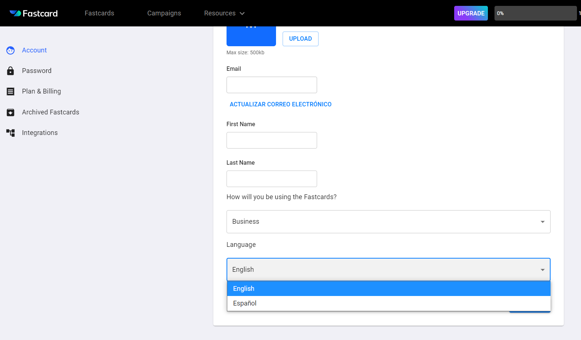
Task: Open the Account settings section
Action: pos(34,50)
